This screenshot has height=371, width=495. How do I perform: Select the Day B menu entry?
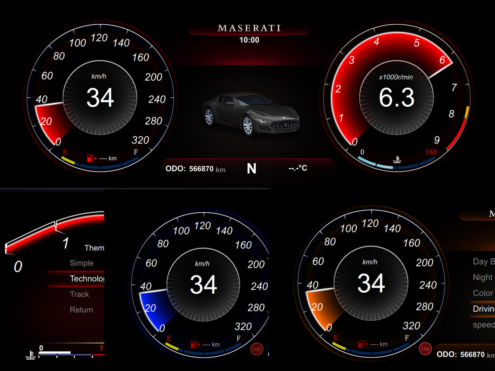click(483, 262)
